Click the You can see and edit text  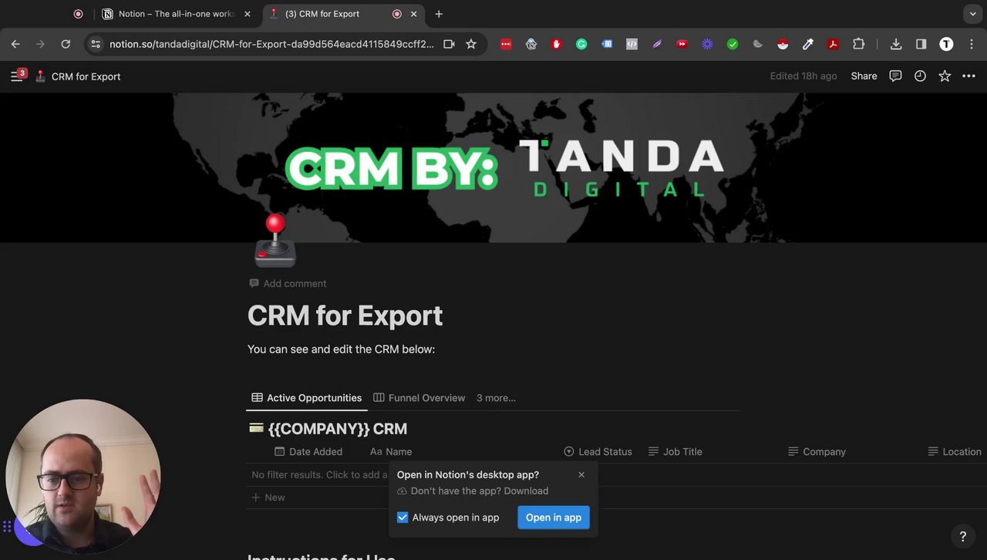click(341, 349)
